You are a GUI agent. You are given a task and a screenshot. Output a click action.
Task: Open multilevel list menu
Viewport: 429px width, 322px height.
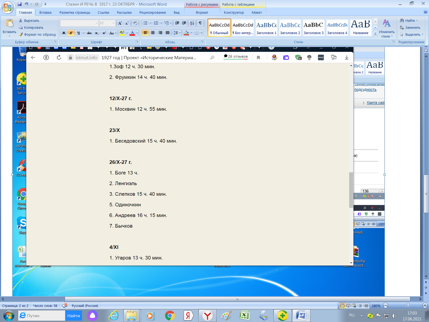pyautogui.click(x=168, y=23)
